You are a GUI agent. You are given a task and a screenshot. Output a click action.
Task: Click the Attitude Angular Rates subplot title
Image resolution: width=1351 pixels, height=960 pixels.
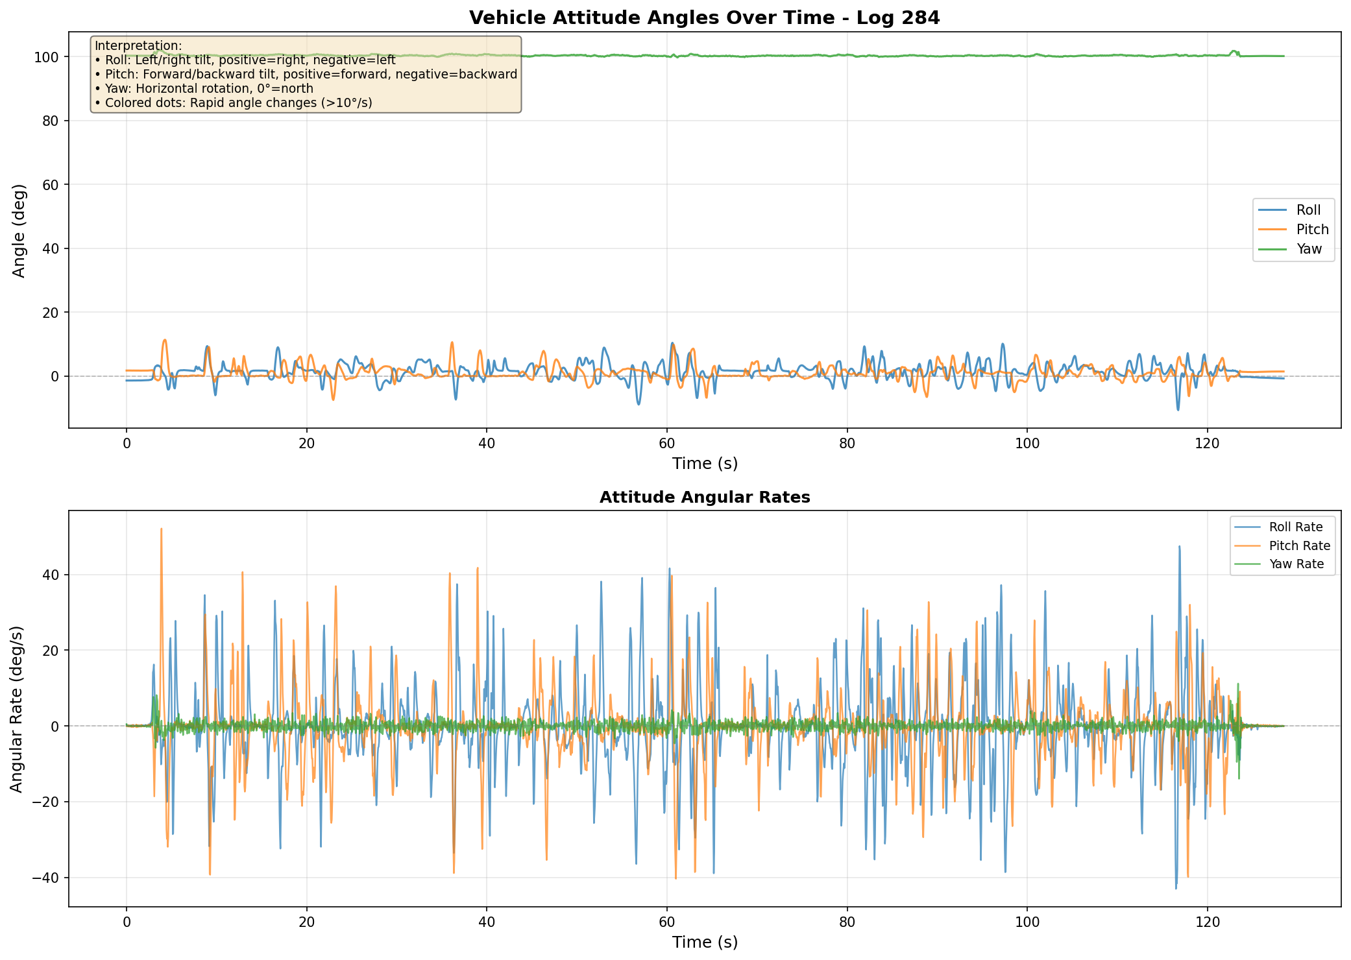[704, 498]
